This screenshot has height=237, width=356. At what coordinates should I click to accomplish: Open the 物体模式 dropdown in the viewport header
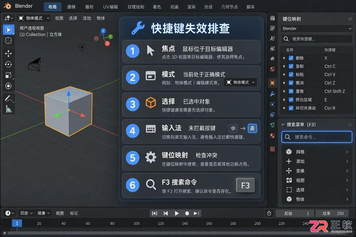click(34, 18)
